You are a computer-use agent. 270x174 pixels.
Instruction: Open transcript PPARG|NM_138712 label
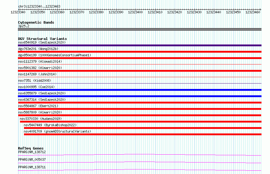click(x=32, y=152)
